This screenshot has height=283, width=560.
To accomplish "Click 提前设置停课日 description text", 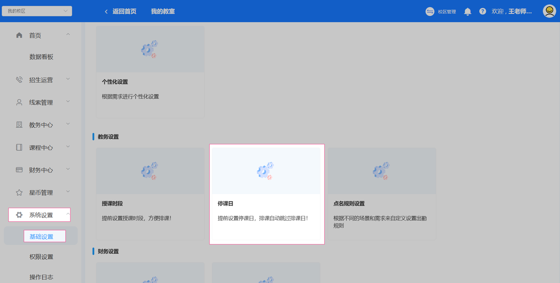I will tap(263, 218).
